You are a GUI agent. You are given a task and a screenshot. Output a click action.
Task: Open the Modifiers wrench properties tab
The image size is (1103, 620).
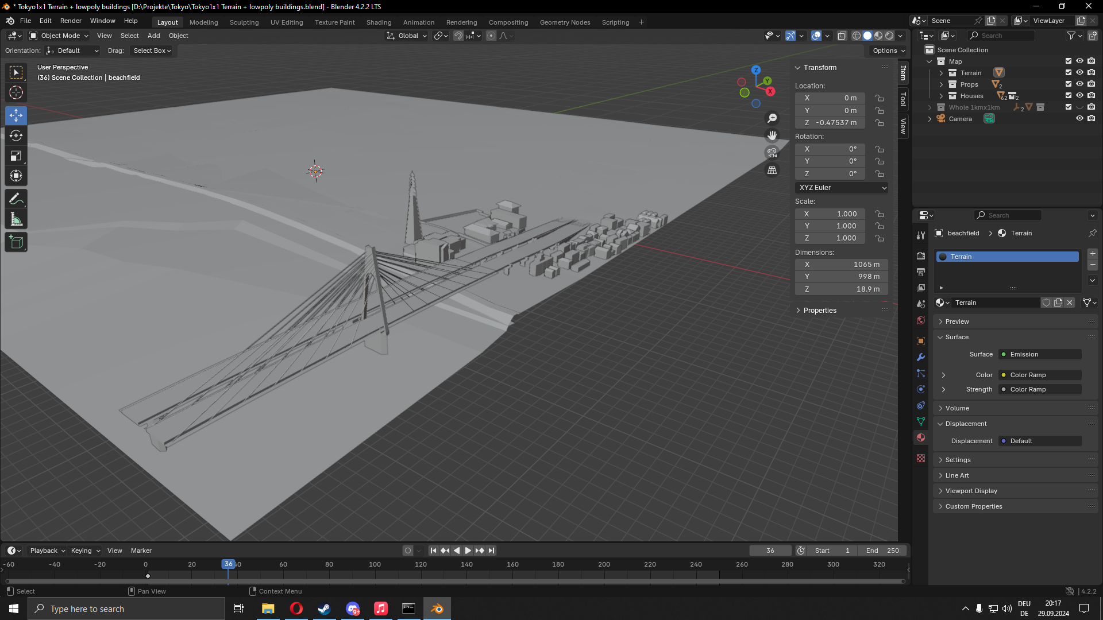921,357
